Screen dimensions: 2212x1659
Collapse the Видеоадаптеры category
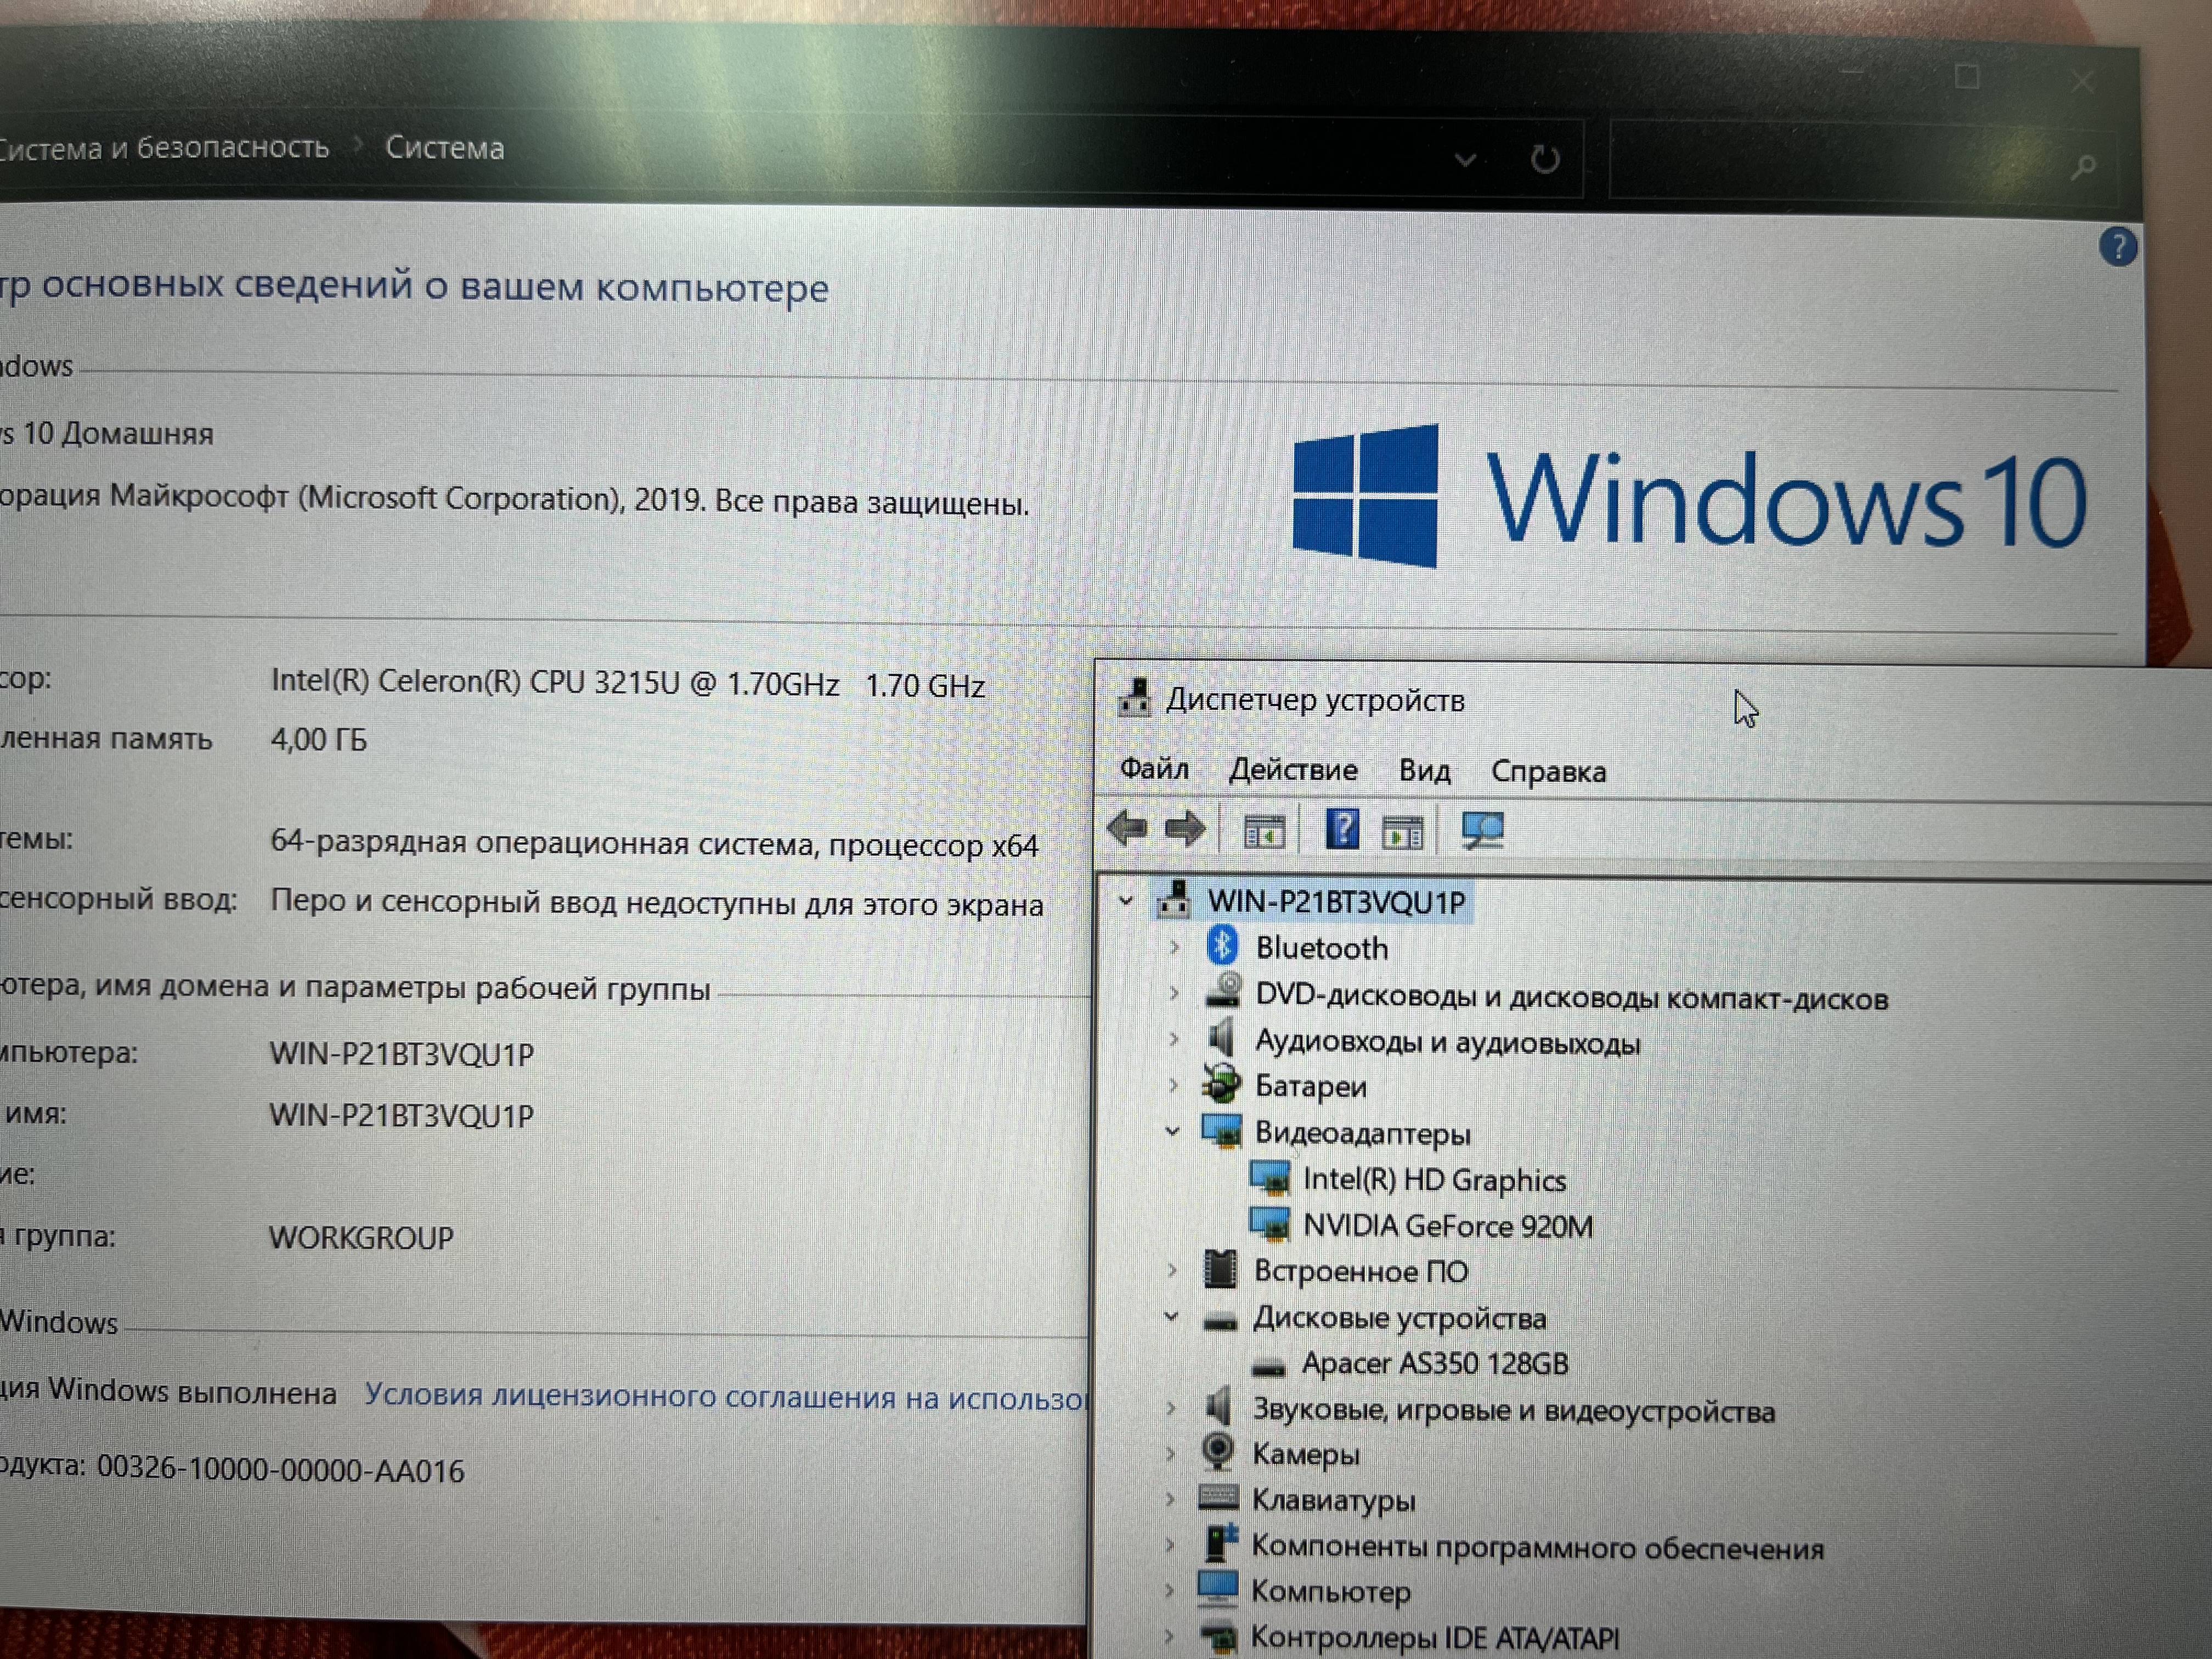pos(1172,1132)
